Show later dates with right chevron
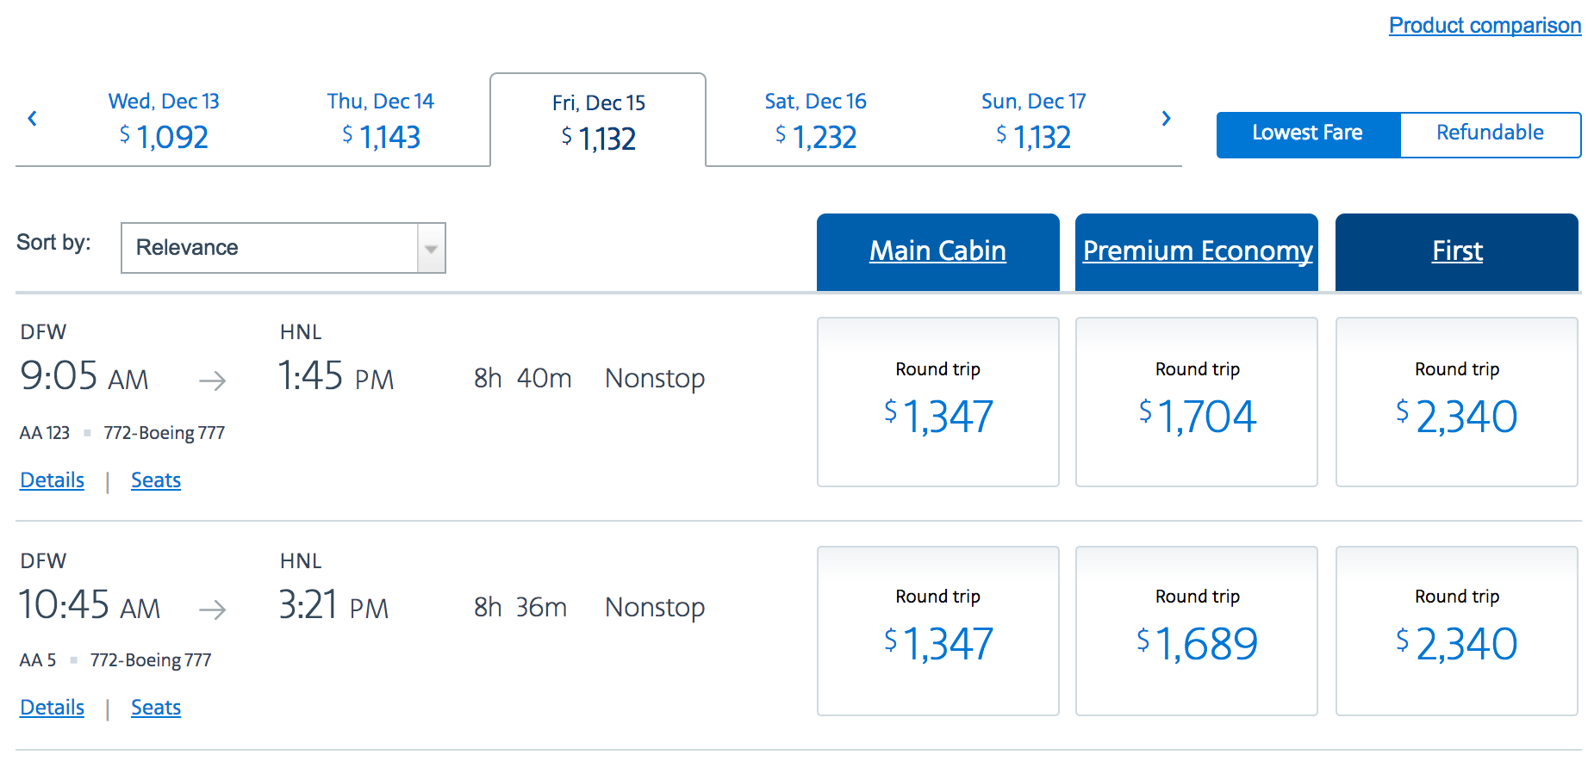The image size is (1594, 761). (x=1166, y=119)
